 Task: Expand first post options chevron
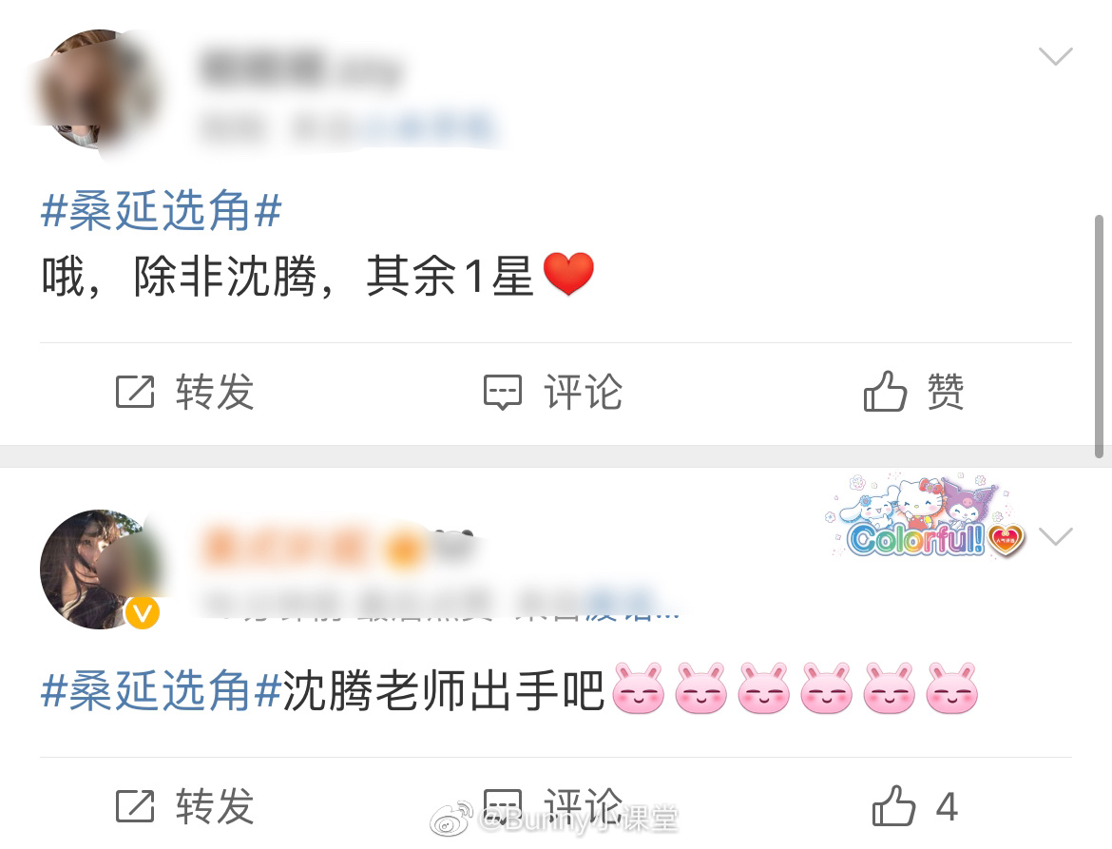click(x=1055, y=55)
